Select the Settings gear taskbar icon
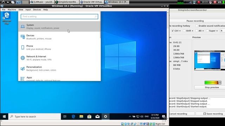225x126 pixels. pyautogui.click(x=105, y=117)
